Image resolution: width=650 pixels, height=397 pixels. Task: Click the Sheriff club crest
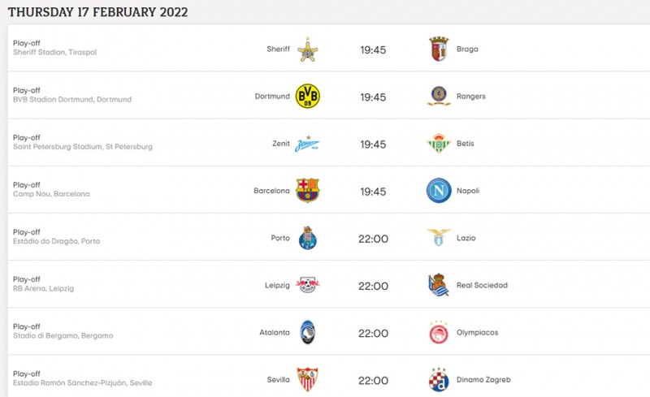click(x=307, y=50)
